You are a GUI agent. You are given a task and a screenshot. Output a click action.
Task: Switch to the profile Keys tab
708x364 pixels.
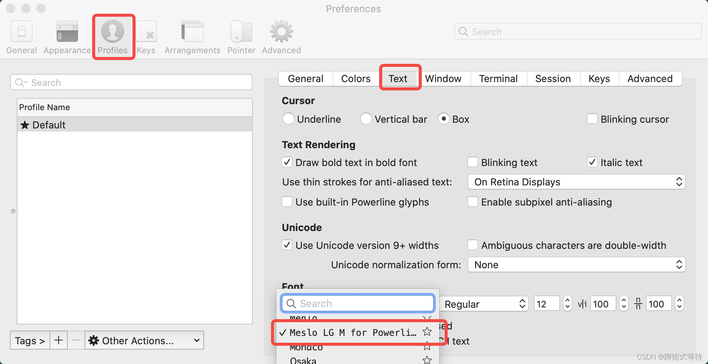coord(600,79)
